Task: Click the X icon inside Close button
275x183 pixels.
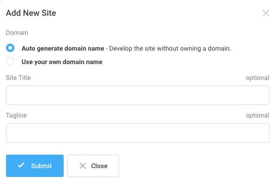Action: 83,166
